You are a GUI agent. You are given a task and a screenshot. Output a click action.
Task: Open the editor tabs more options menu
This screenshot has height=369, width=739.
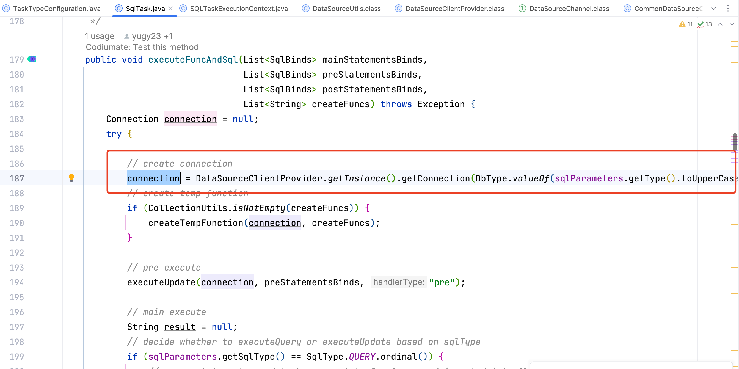tap(728, 8)
